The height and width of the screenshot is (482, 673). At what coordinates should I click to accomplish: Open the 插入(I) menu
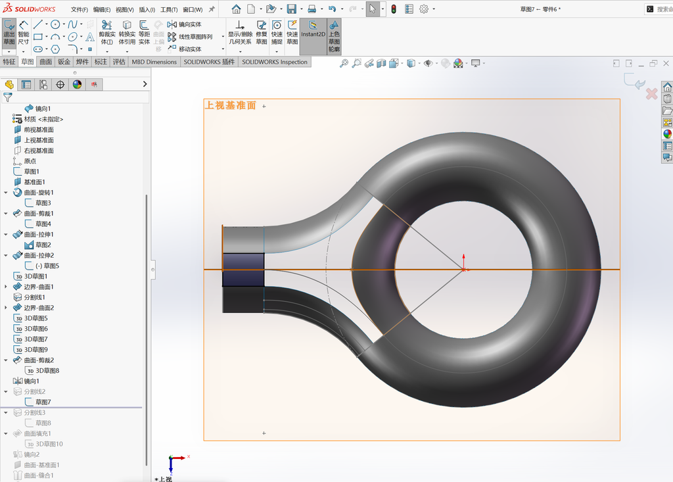click(x=147, y=9)
